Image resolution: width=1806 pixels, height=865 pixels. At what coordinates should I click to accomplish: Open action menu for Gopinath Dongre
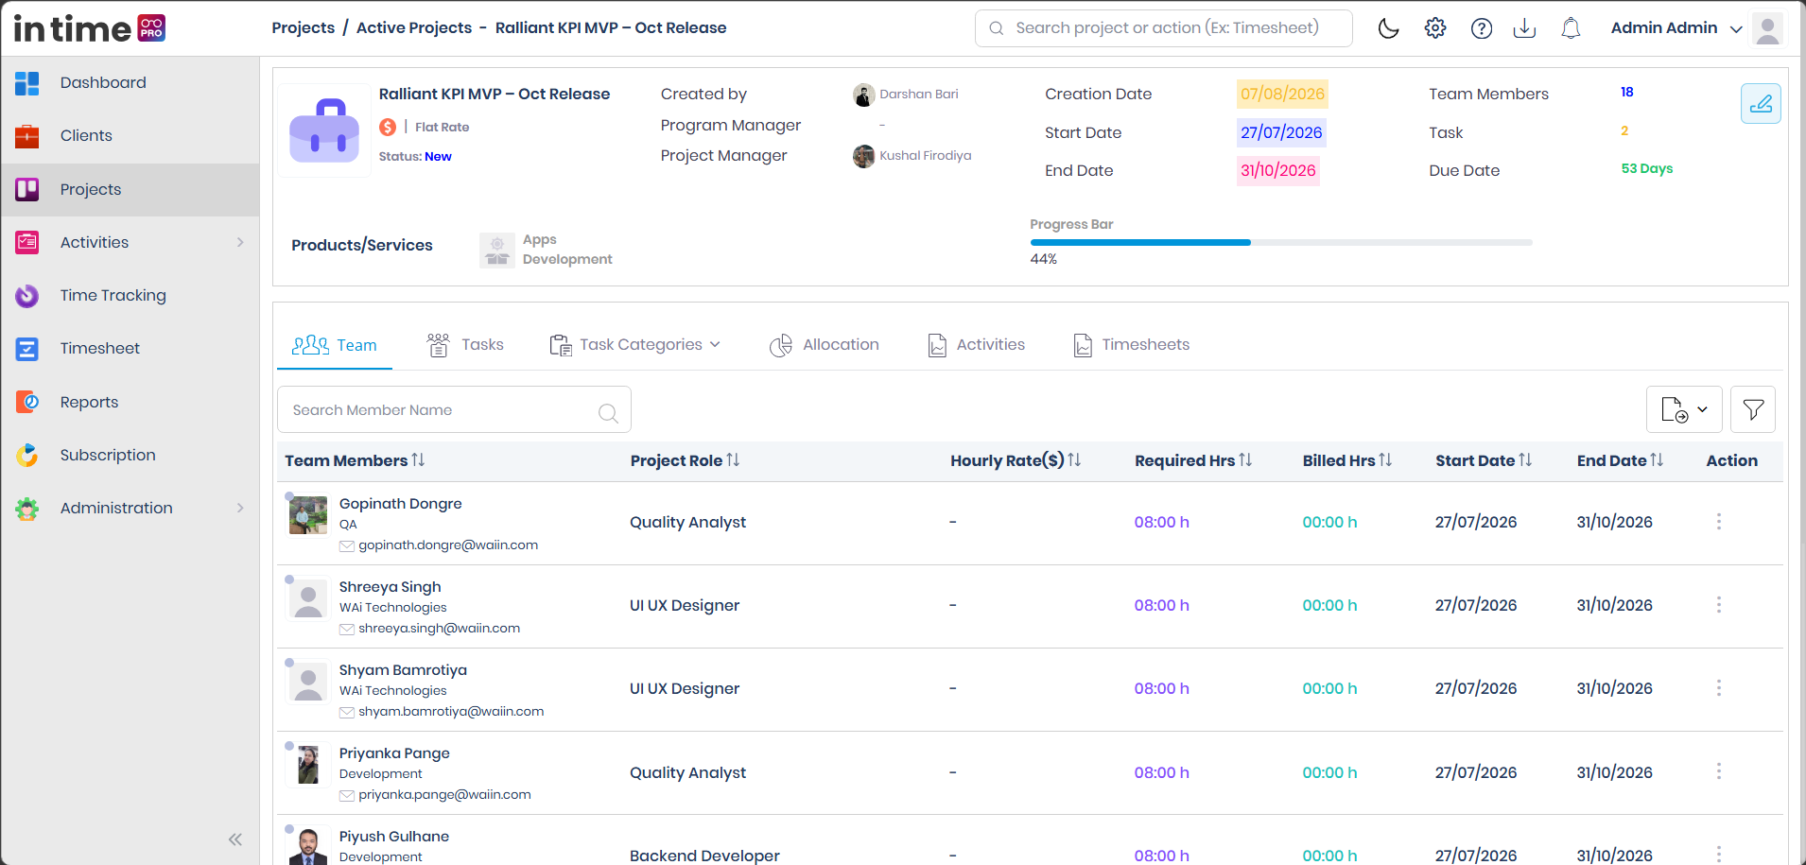pyautogui.click(x=1719, y=522)
